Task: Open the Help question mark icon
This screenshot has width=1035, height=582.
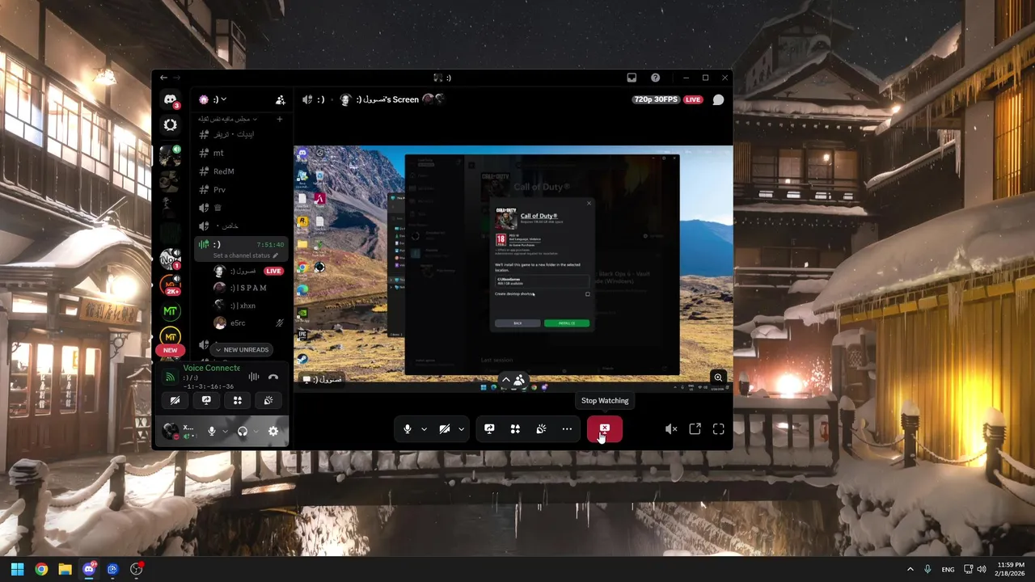Action: (655, 78)
